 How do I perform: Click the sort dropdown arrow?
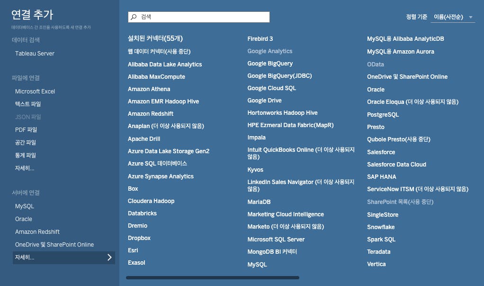click(471, 18)
